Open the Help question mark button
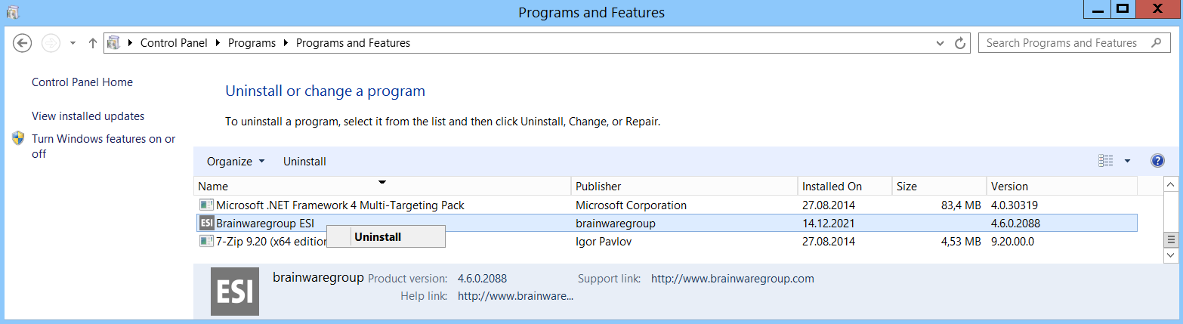1183x324 pixels. (1157, 161)
